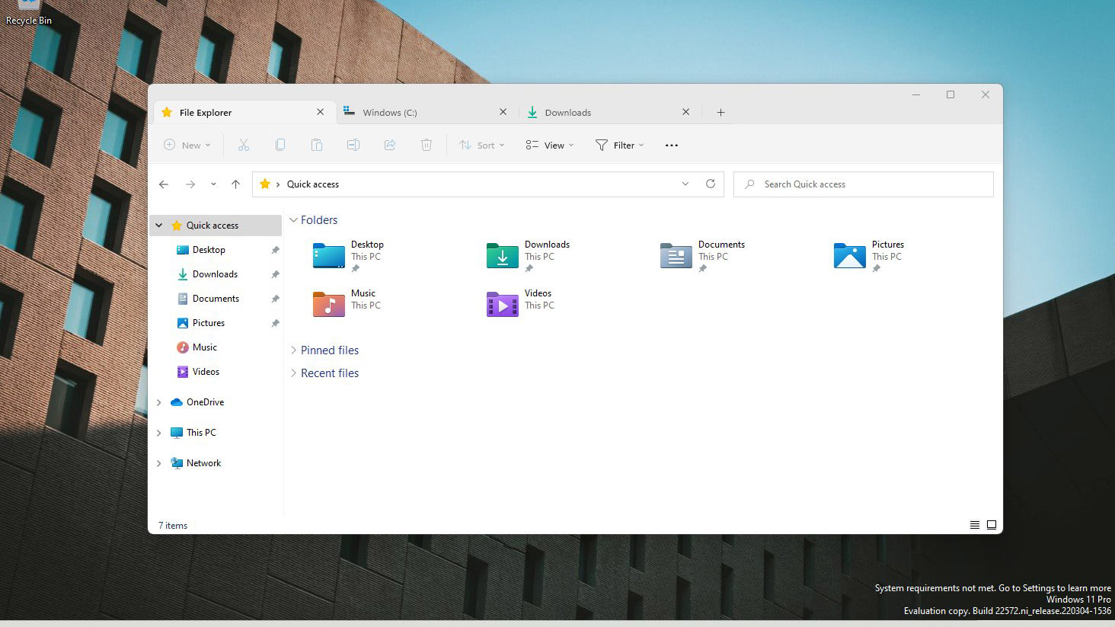The width and height of the screenshot is (1115, 627).
Task: Click the Delete trash can icon
Action: [427, 145]
